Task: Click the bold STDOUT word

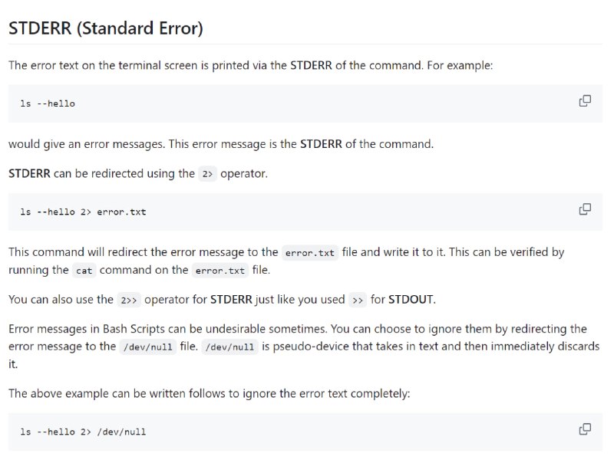Action: (x=411, y=300)
